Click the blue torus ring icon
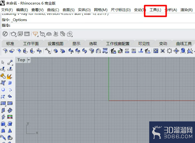This screenshot has height=143, width=195. (x=3, y=89)
